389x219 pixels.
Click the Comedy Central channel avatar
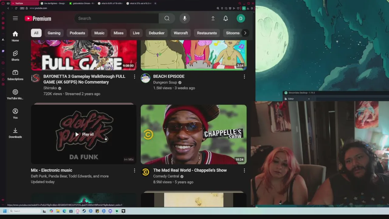[x=145, y=172]
